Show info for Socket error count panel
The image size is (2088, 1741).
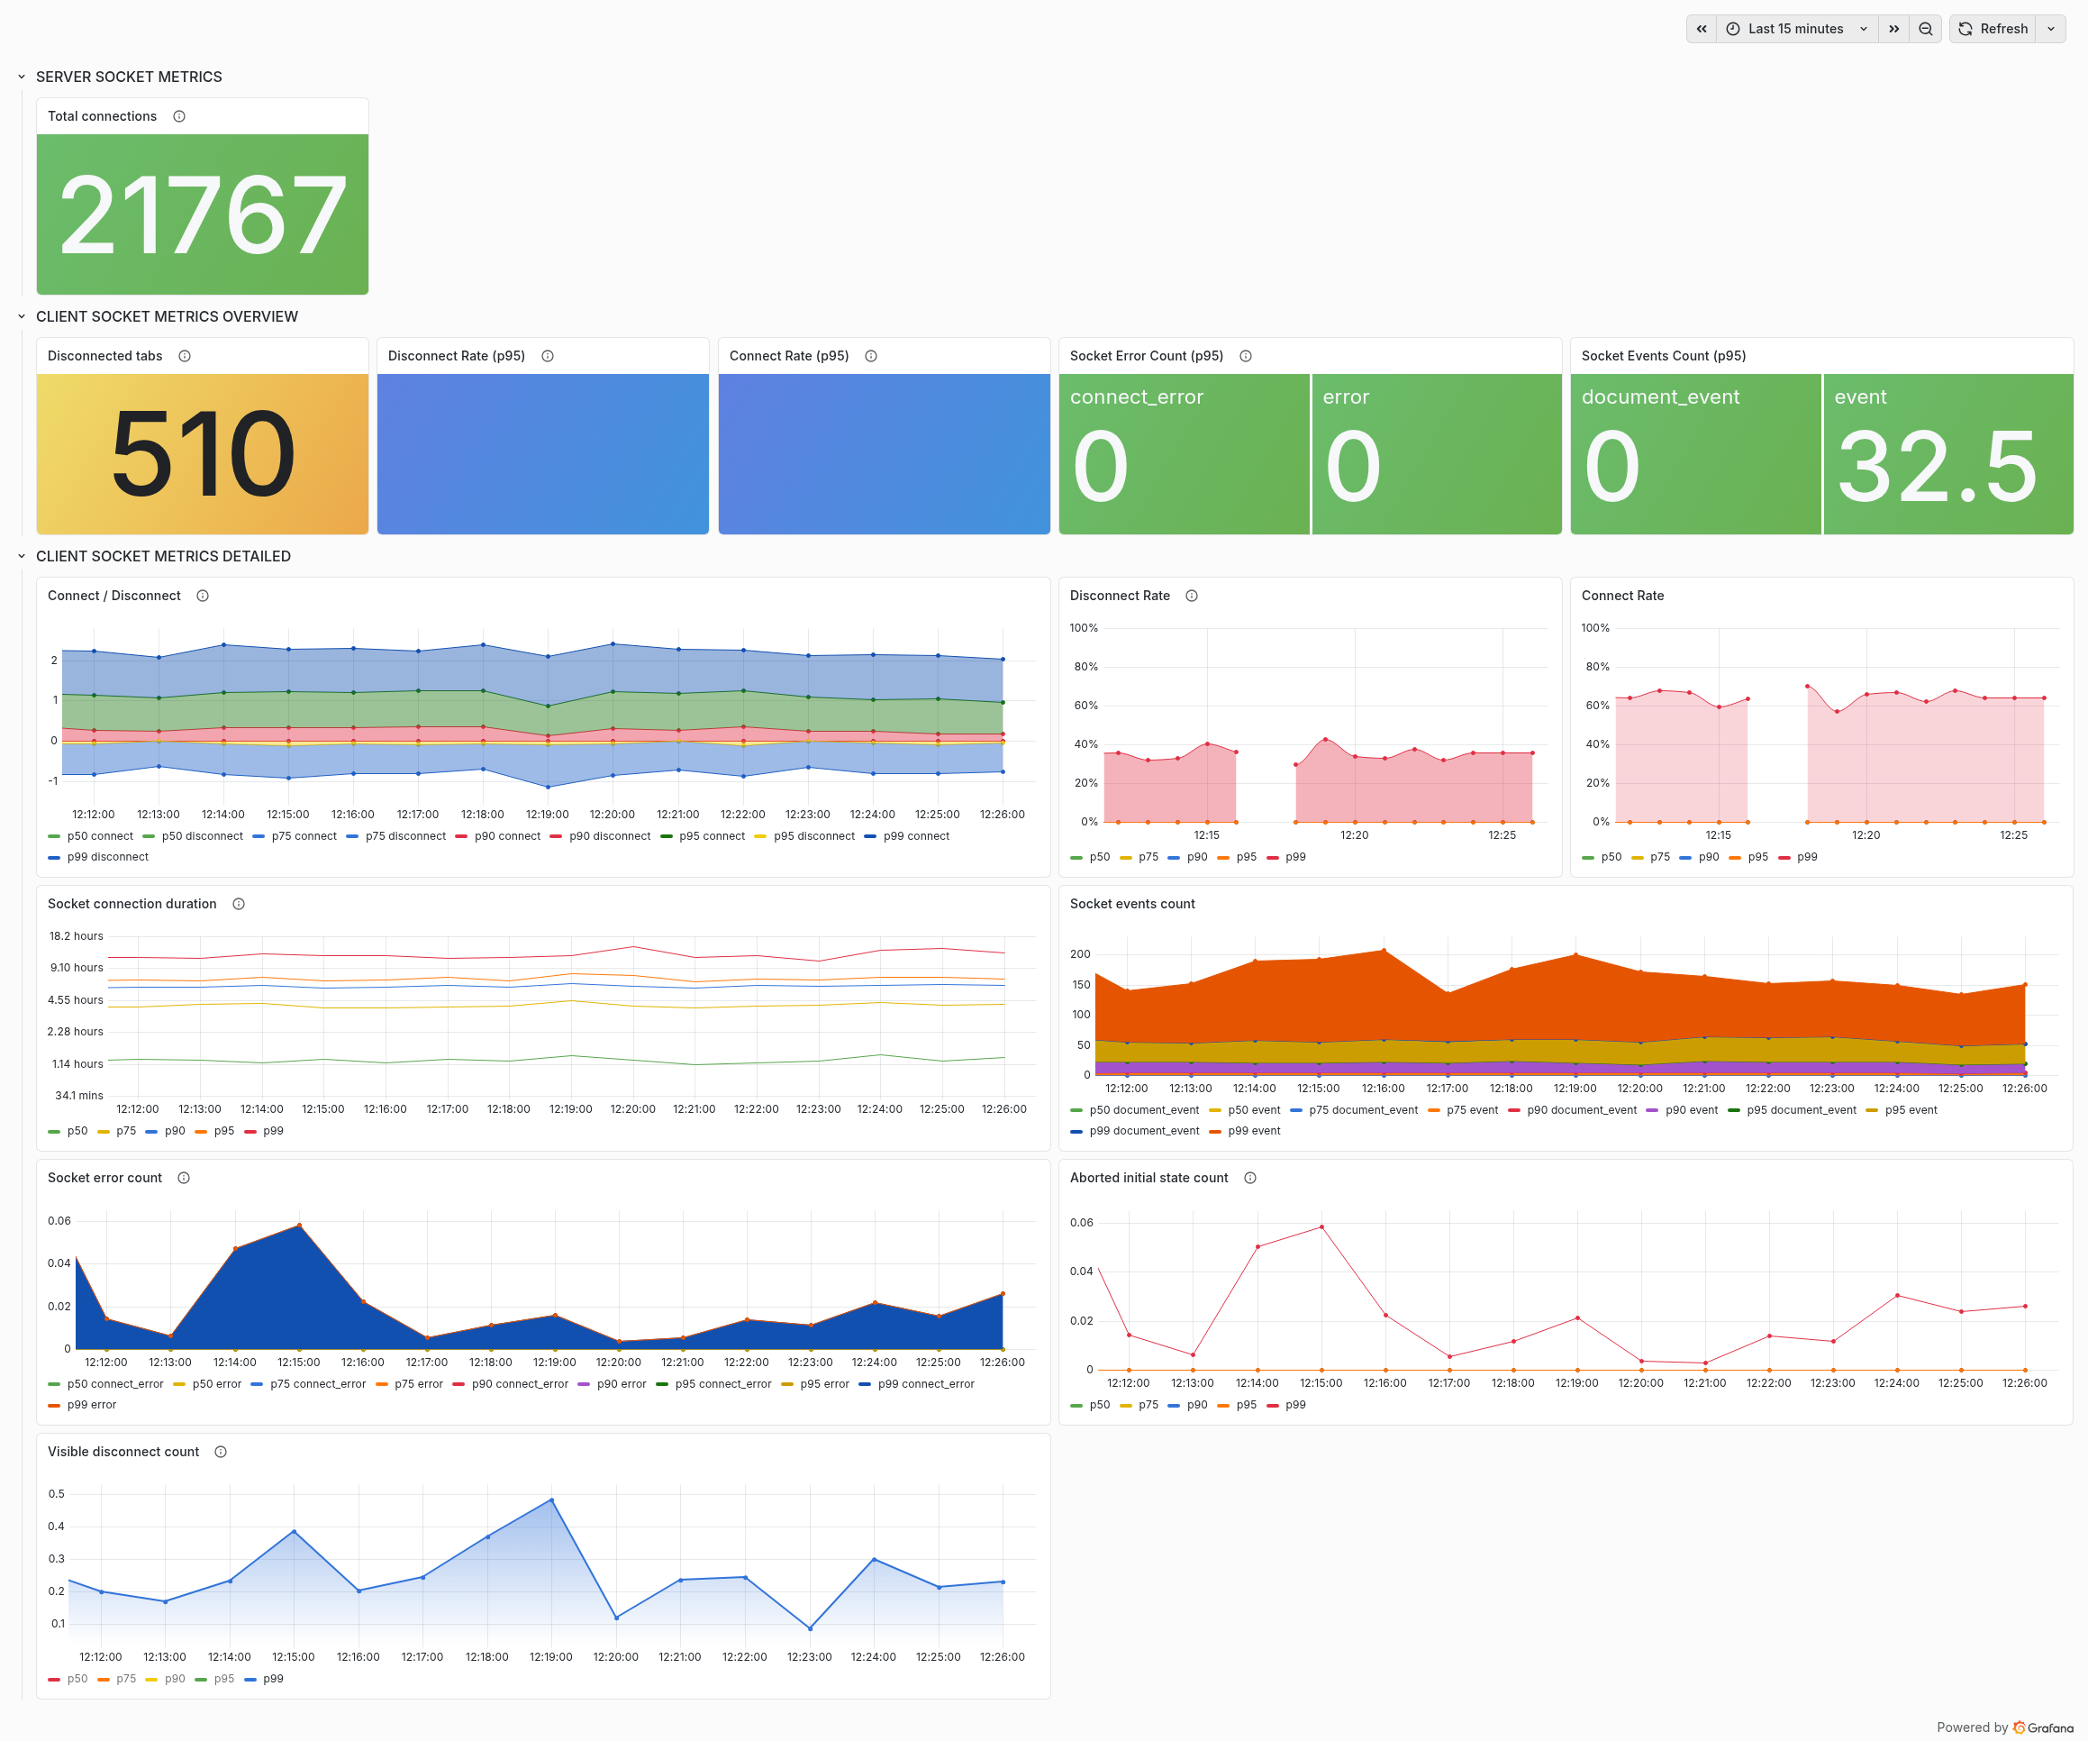click(x=183, y=1178)
